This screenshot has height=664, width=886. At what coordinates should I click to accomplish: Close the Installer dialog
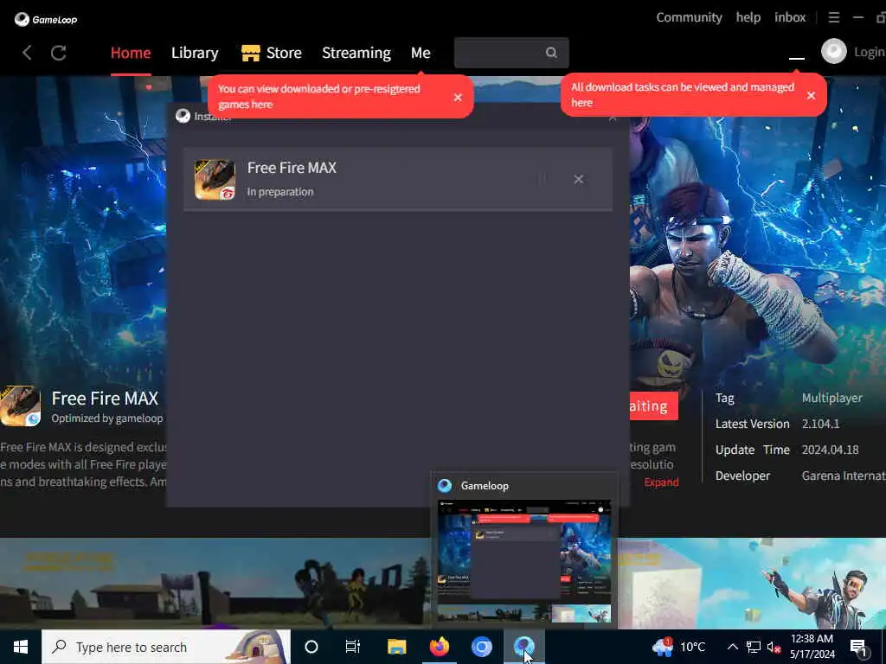(613, 118)
